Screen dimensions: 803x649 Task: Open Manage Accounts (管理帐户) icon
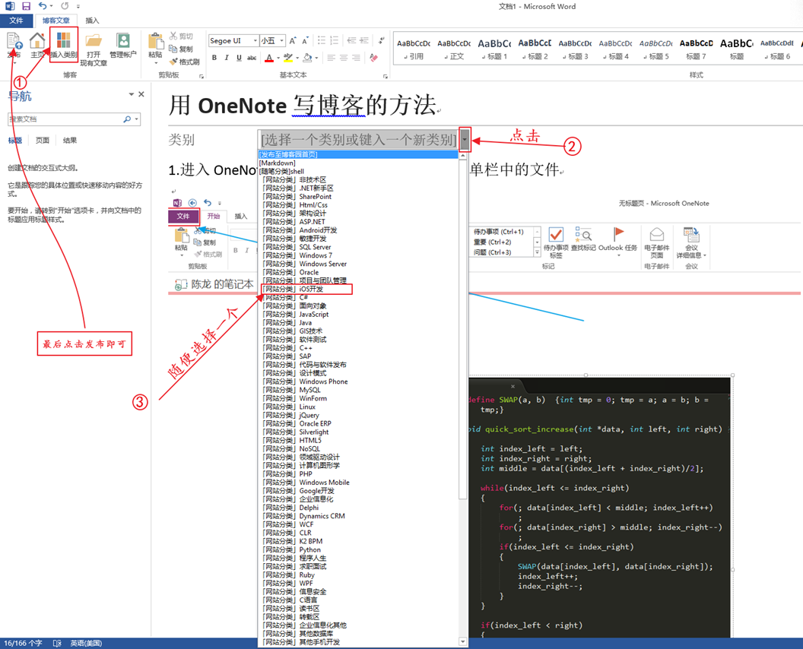(123, 40)
